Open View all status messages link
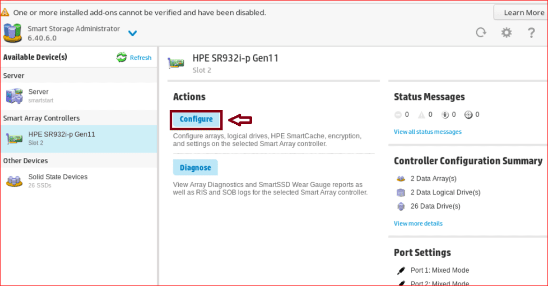548x286 pixels. (428, 132)
